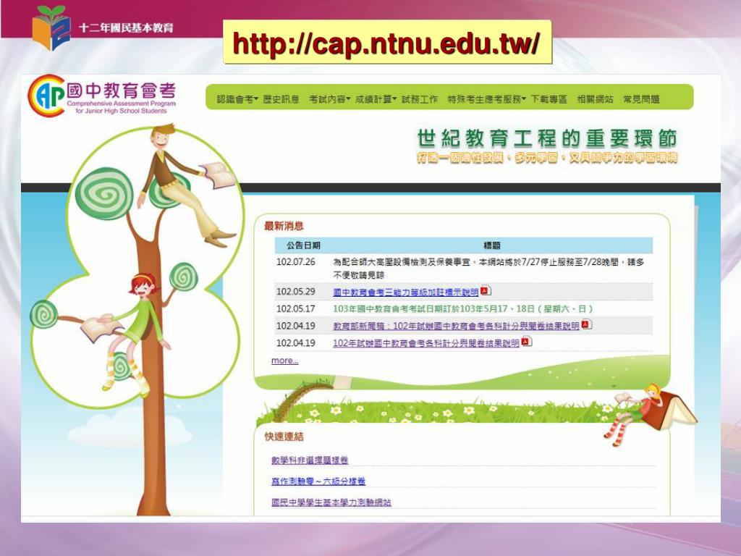This screenshot has height=556, width=741.
Task: Open 國民中學學生基本學力測驗網站 quick link
Action: (331, 502)
